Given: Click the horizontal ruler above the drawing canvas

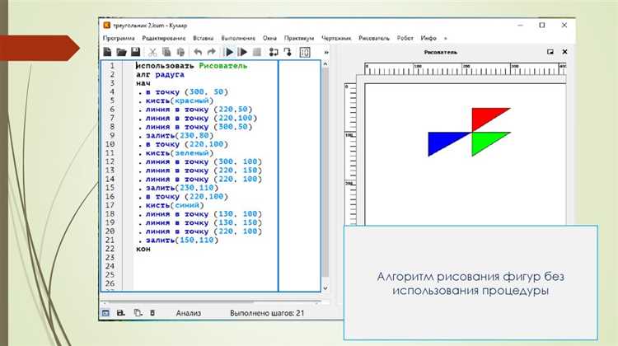Looking at the screenshot, I should pyautogui.click(x=465, y=69).
